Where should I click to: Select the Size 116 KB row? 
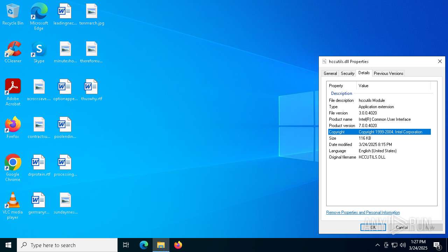(x=379, y=138)
